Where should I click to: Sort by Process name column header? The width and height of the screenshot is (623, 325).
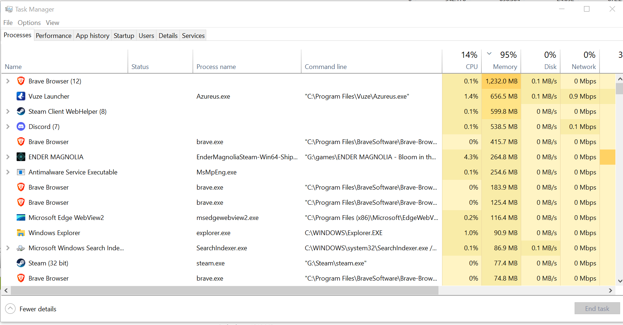(x=247, y=61)
